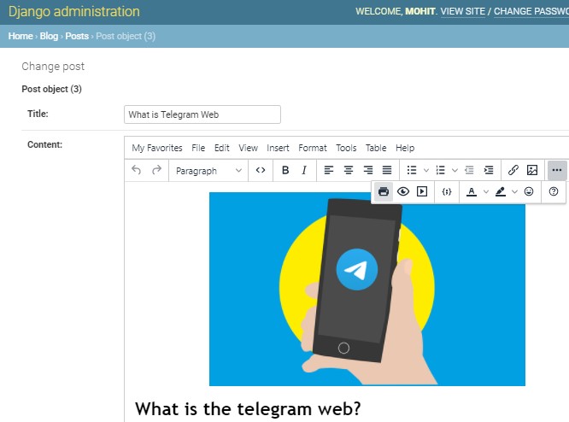Insert or edit a link
Viewport: 569px width, 422px height.
(x=513, y=170)
